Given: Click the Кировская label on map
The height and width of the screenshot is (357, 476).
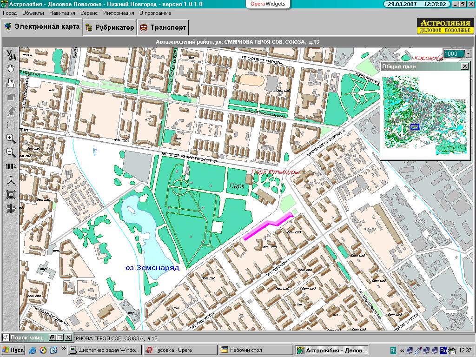Looking at the screenshot, I should click(428, 58).
